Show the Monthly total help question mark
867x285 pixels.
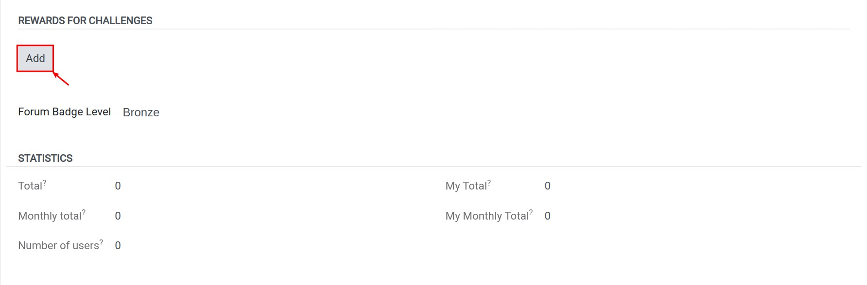pos(84,212)
